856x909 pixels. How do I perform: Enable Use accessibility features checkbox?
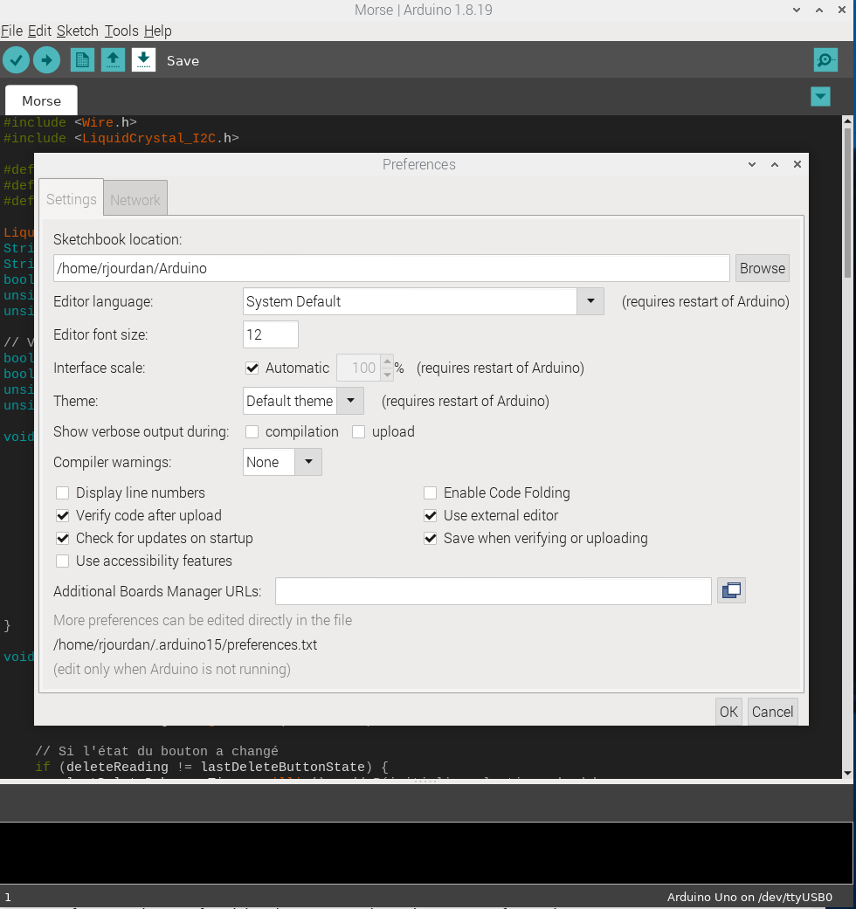tap(62, 561)
